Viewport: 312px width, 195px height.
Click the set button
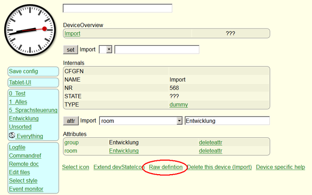tap(70, 49)
